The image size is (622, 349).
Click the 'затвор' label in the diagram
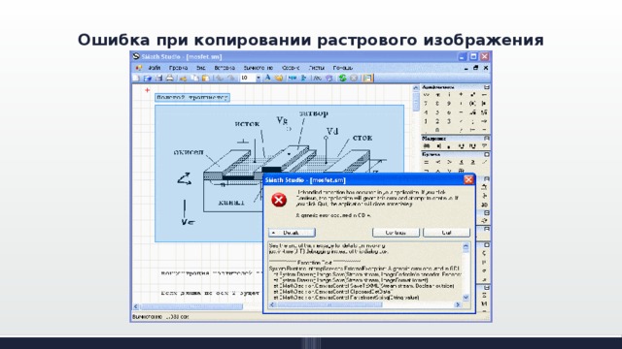pyautogui.click(x=314, y=113)
